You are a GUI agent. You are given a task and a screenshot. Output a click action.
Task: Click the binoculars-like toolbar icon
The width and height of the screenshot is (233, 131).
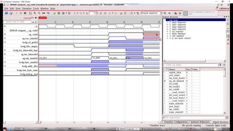coord(175,13)
